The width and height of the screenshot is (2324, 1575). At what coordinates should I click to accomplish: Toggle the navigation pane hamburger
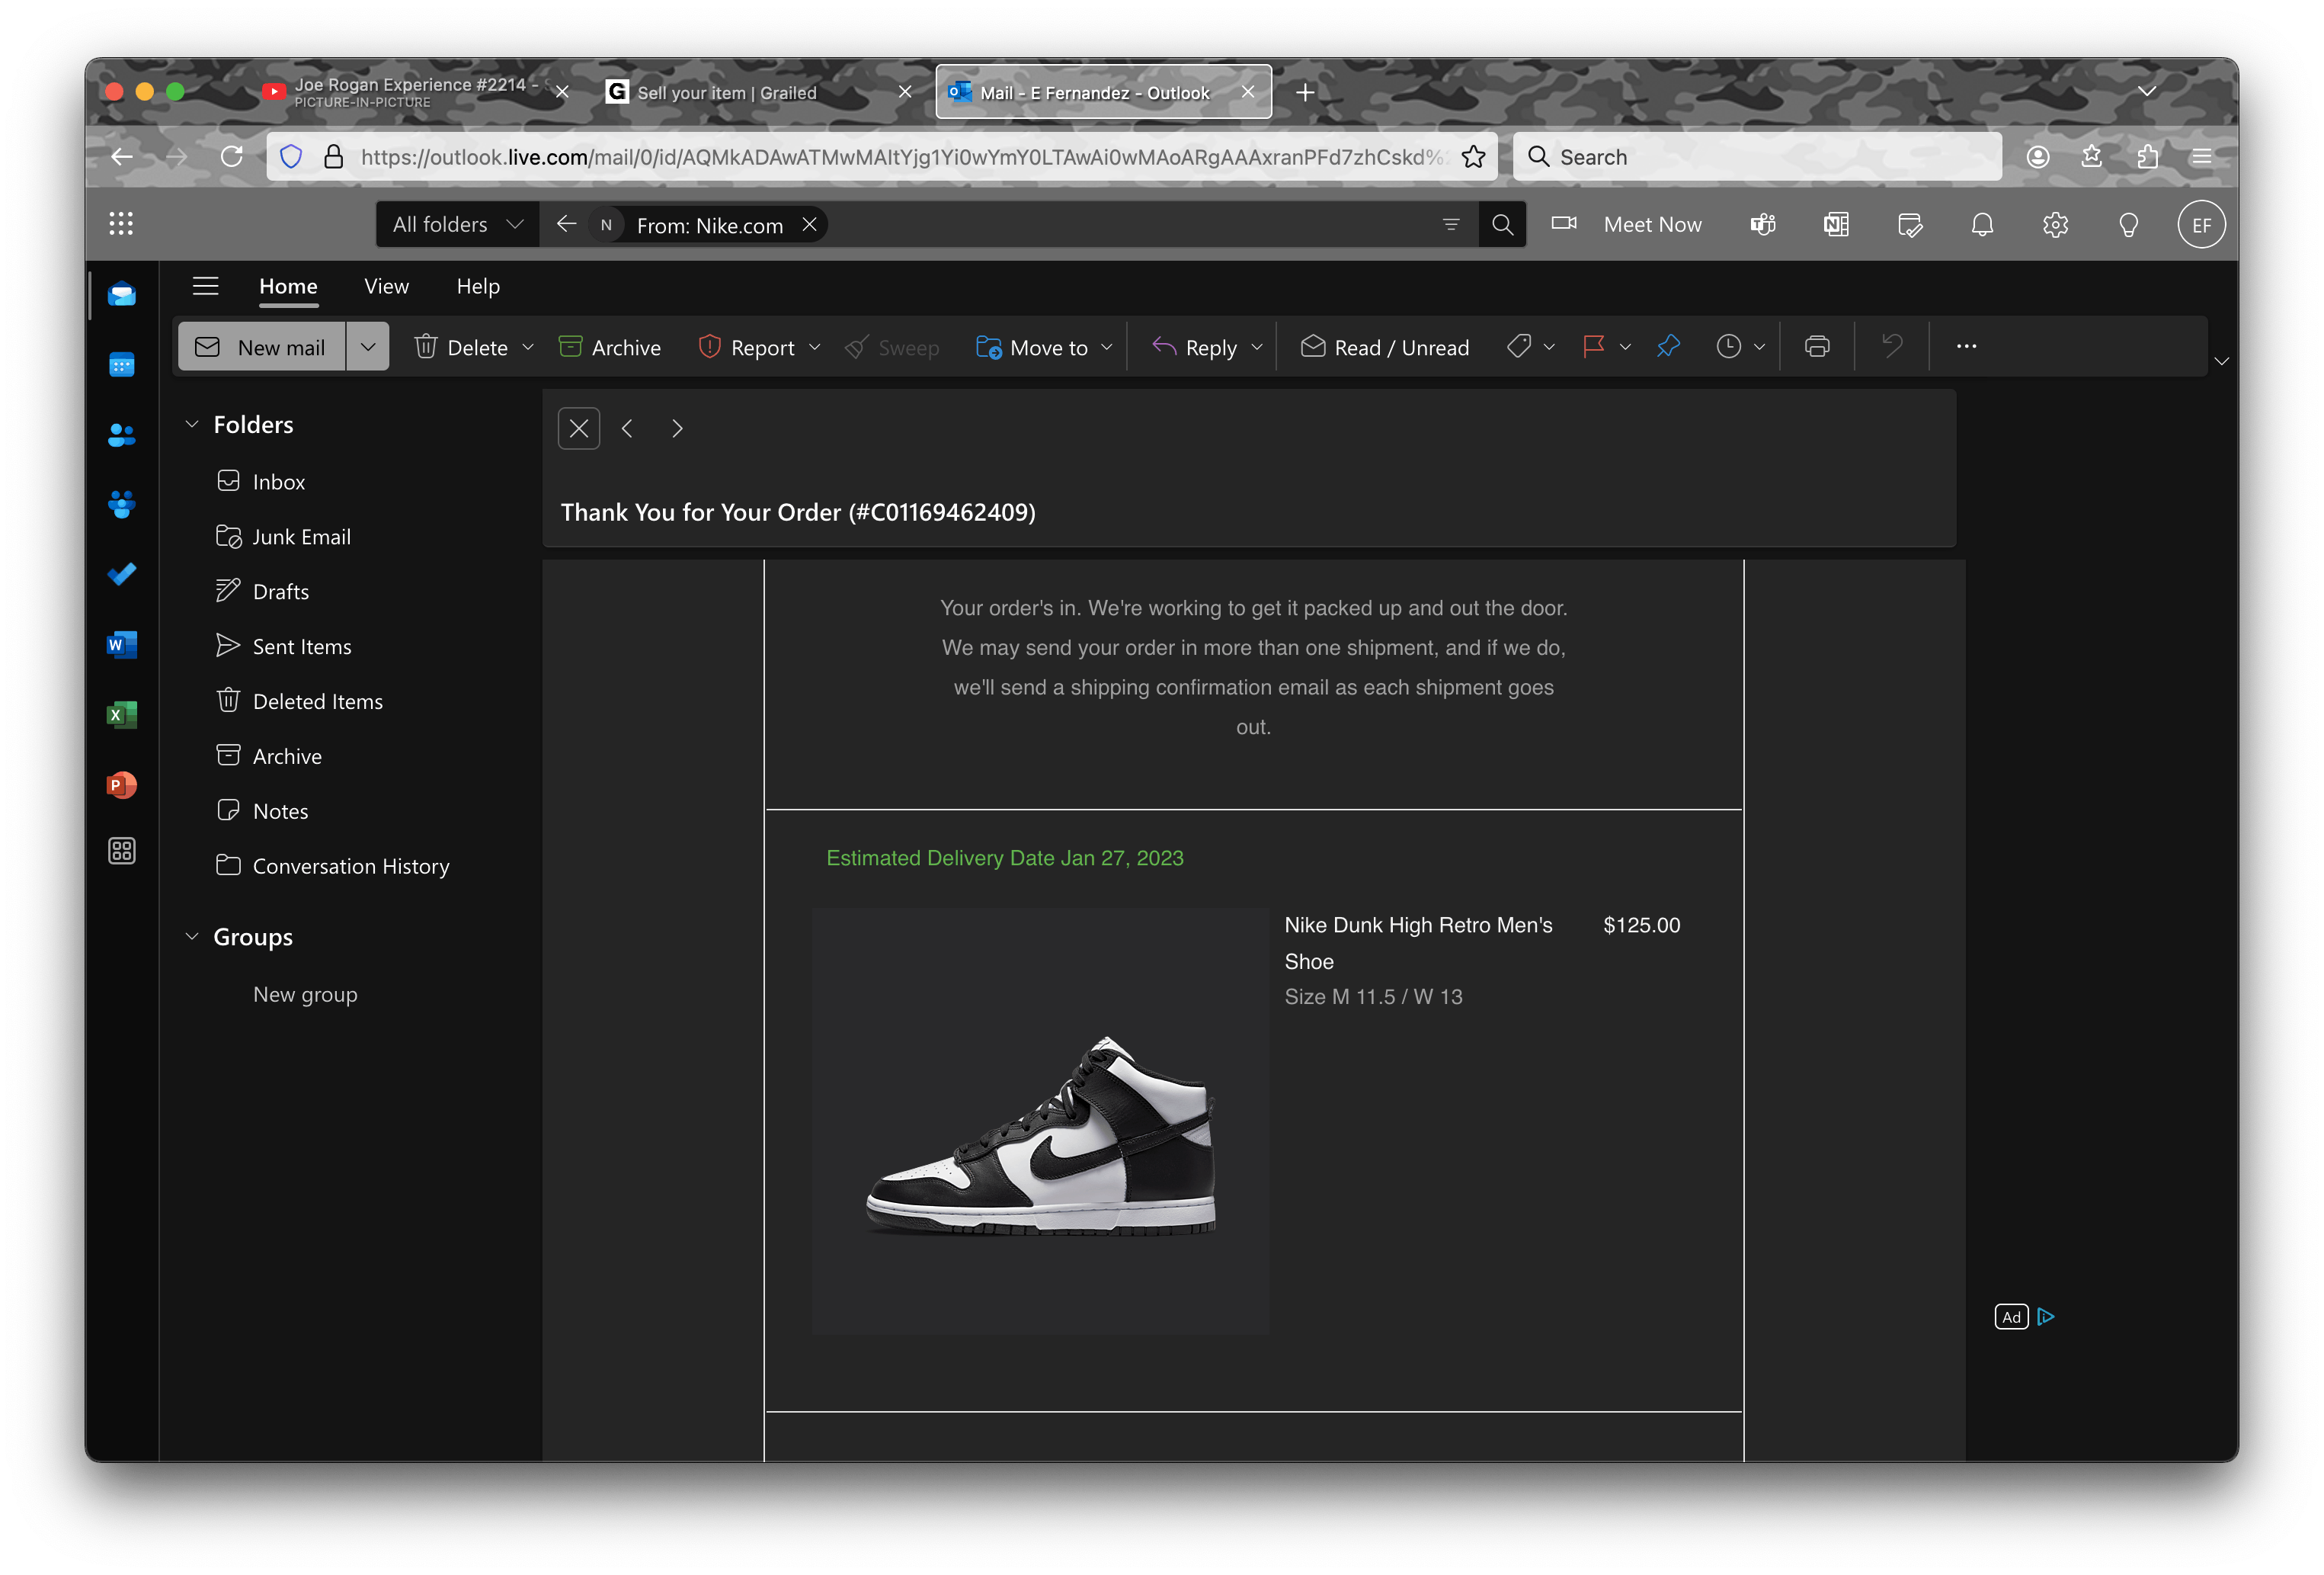pos(206,286)
